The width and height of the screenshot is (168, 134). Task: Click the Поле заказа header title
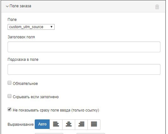20,6
